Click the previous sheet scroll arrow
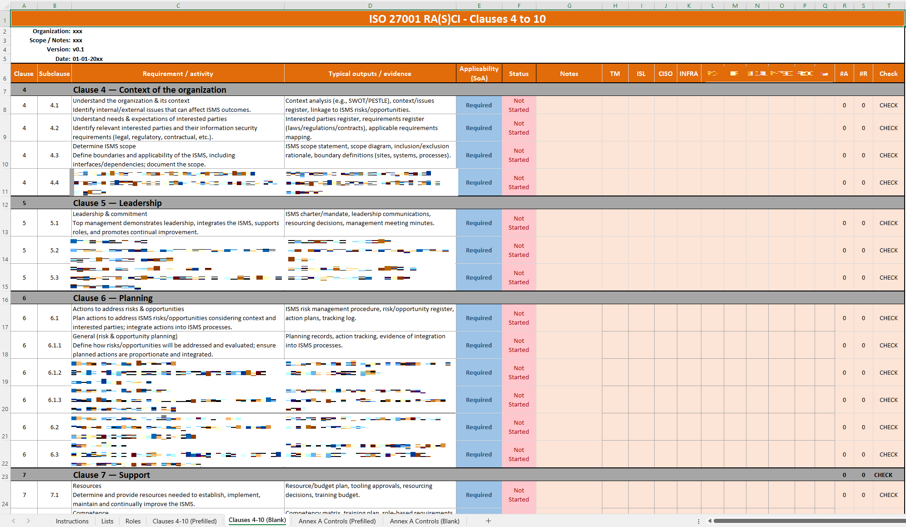Screen dimensions: 906x527 tap(14, 521)
